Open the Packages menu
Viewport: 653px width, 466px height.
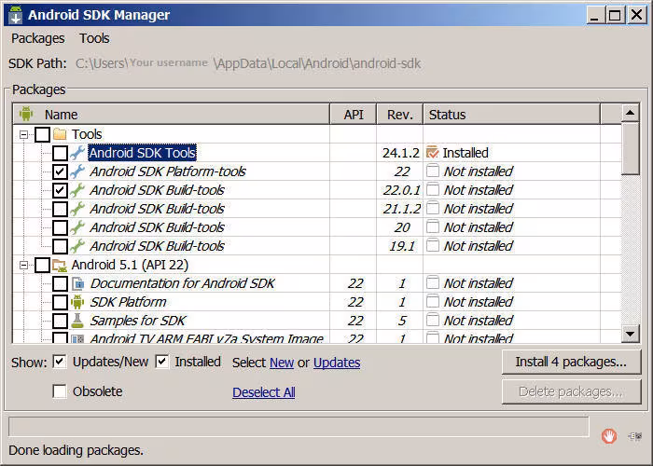pos(37,38)
